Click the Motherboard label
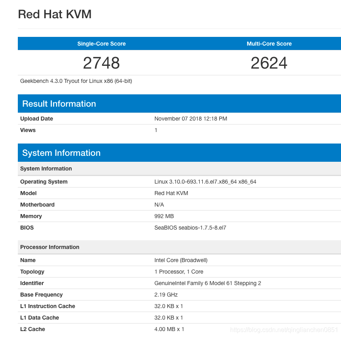 tap(37, 205)
